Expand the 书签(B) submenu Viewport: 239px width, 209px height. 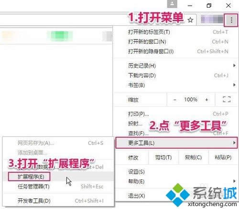point(176,85)
